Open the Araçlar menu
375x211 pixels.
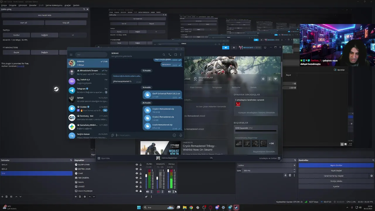click(68, 5)
